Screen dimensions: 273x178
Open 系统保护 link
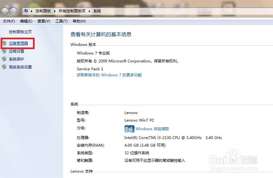pos(17,59)
